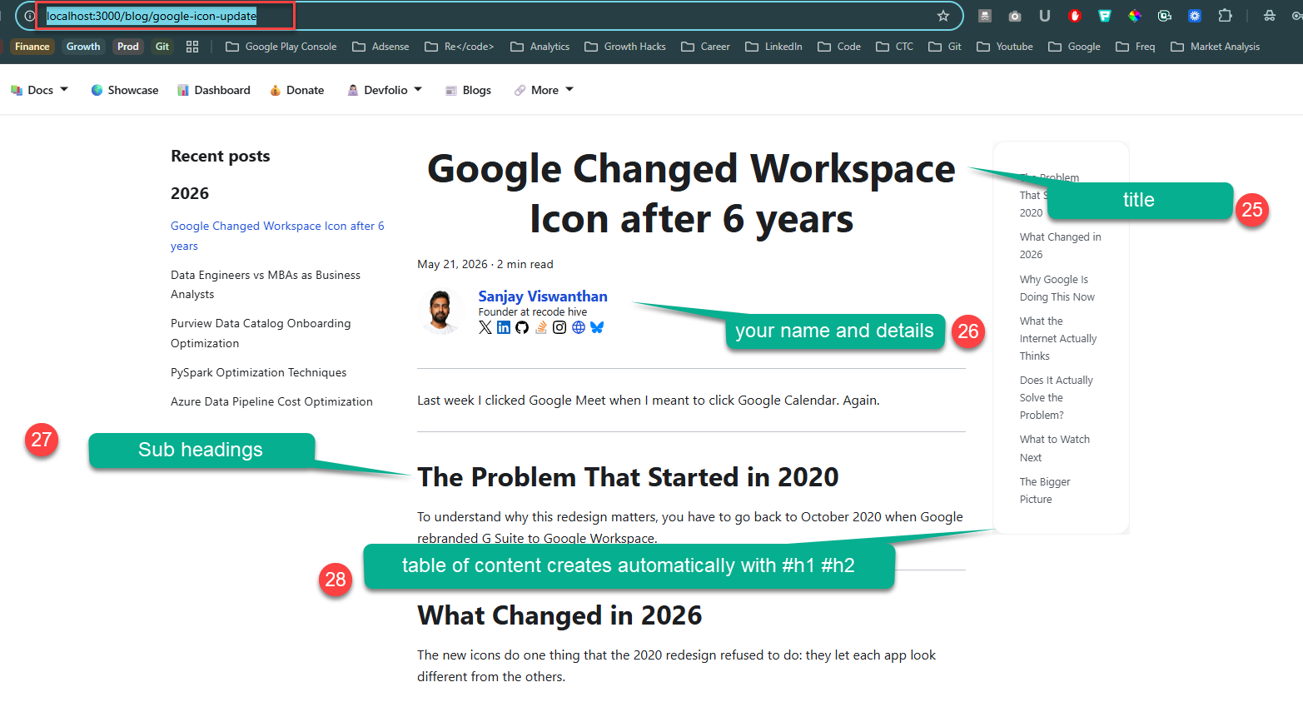Open author name link Sanjay Viswanthan
1303x702 pixels.
click(x=543, y=296)
